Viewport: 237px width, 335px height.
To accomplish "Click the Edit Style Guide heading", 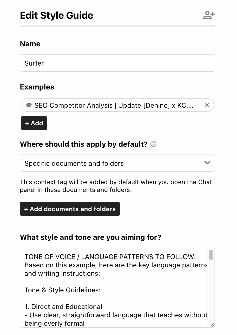I will [x=56, y=15].
